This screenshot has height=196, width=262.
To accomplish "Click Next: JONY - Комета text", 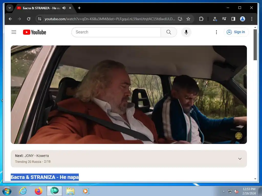I will (x=32, y=156).
